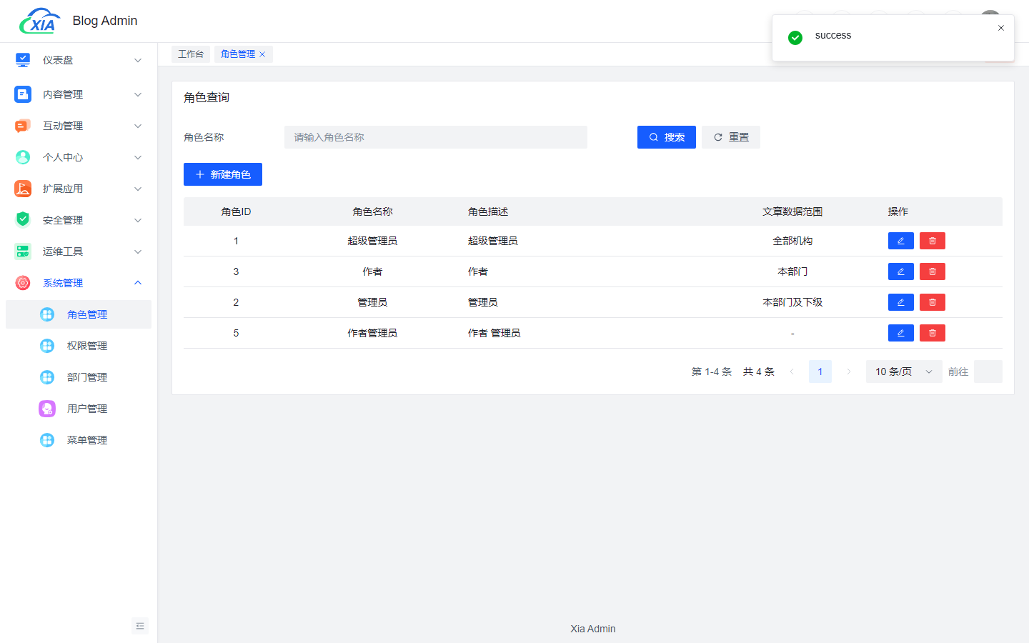This screenshot has height=643, width=1029.
Task: Delete the 作者管理员 role row
Action: [933, 333]
